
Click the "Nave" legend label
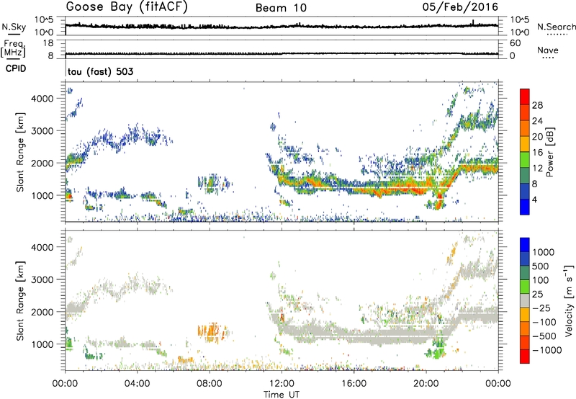tap(548, 50)
